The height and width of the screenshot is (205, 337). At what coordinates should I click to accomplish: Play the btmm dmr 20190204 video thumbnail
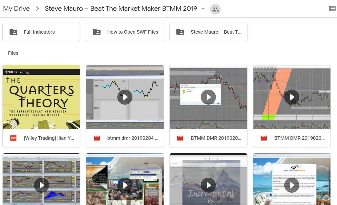click(125, 97)
